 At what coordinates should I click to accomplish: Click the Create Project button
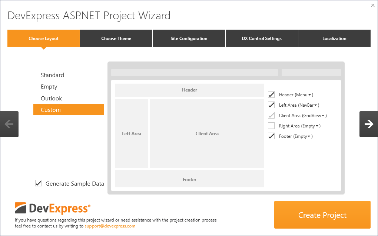point(322,215)
